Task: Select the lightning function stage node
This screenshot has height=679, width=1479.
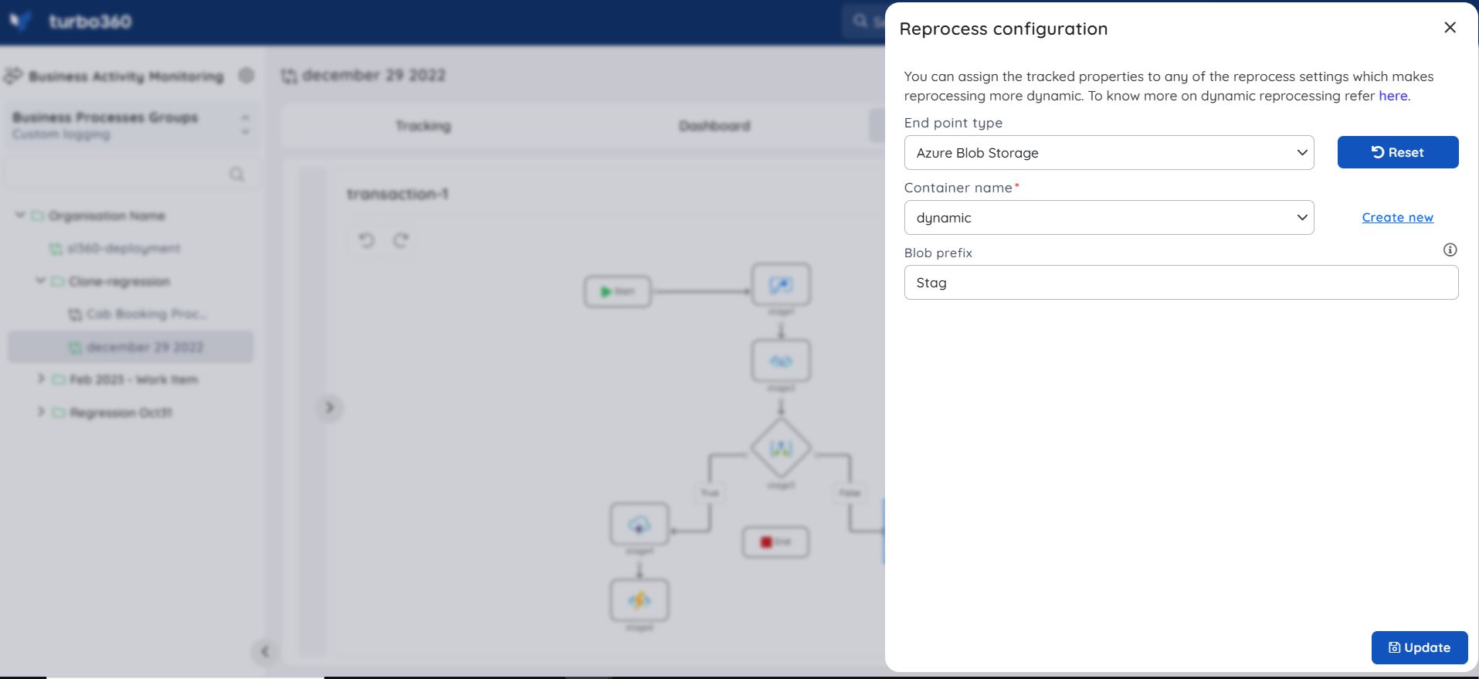Action: point(639,600)
